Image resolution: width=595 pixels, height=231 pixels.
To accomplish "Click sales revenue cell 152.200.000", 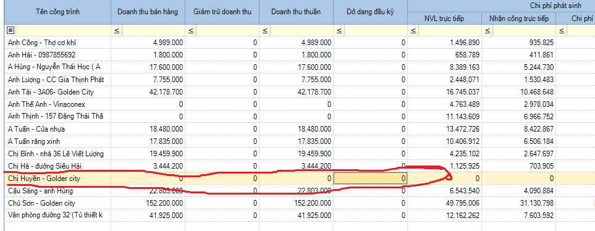I will (x=148, y=203).
